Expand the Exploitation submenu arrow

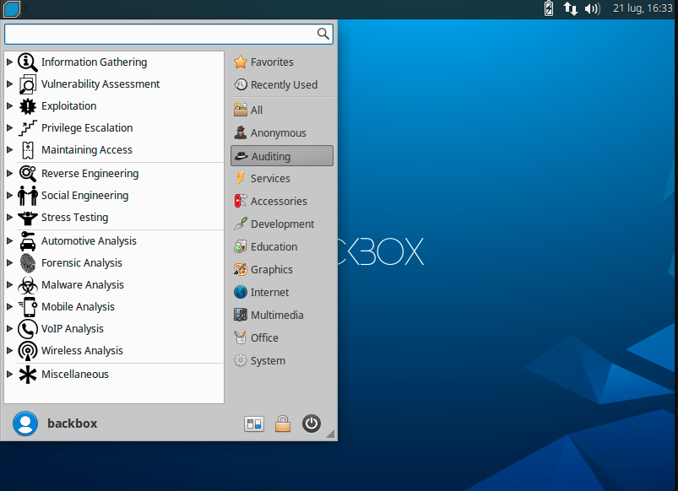point(9,106)
